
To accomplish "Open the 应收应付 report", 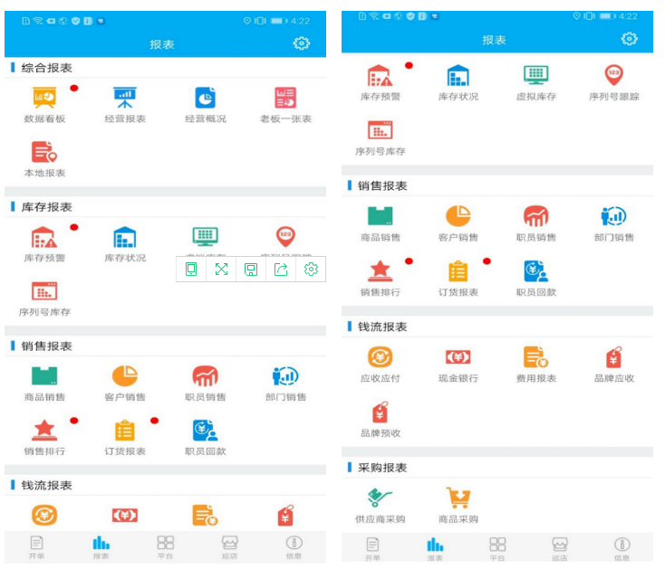I will 380,365.
